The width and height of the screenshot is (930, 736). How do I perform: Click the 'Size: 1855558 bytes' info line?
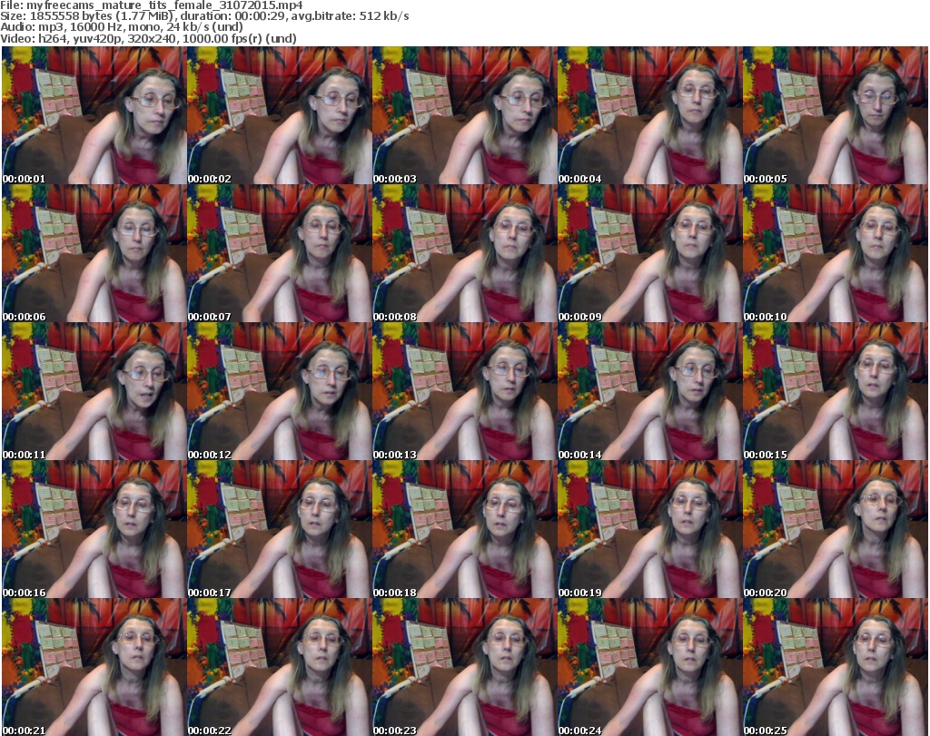pyautogui.click(x=204, y=16)
